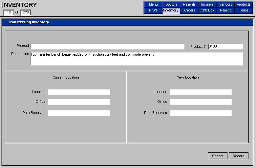Click the Current Location's Location field
256x168 pixels.
pos(79,92)
